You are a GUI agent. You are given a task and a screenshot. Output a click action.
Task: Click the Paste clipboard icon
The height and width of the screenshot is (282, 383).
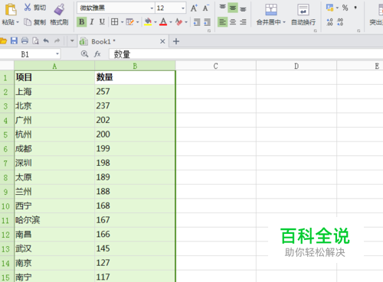(x=11, y=10)
